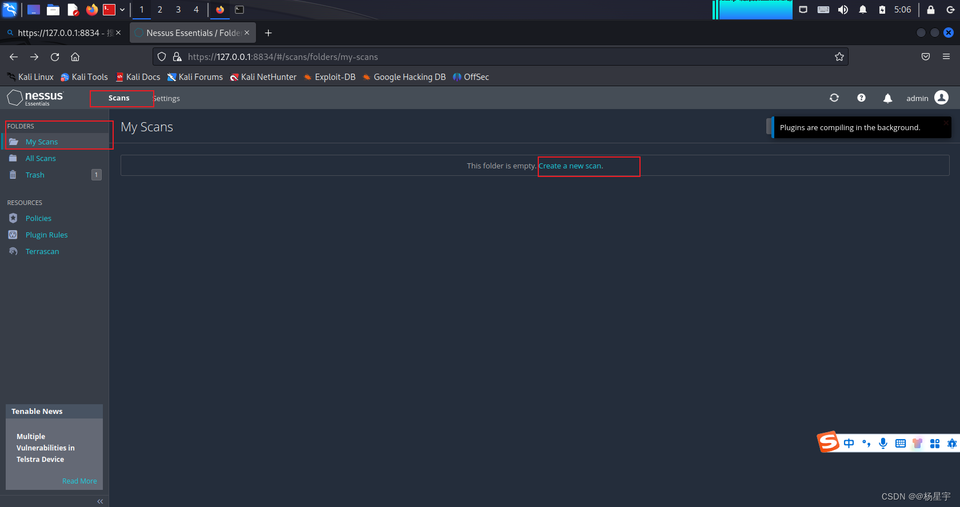The width and height of the screenshot is (960, 507).
Task: Close the Nessus Essentials tab
Action: 247,33
